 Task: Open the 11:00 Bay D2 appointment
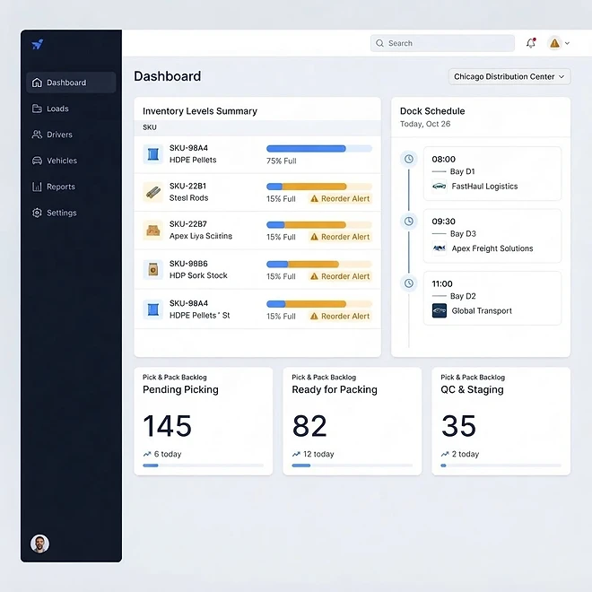point(492,299)
